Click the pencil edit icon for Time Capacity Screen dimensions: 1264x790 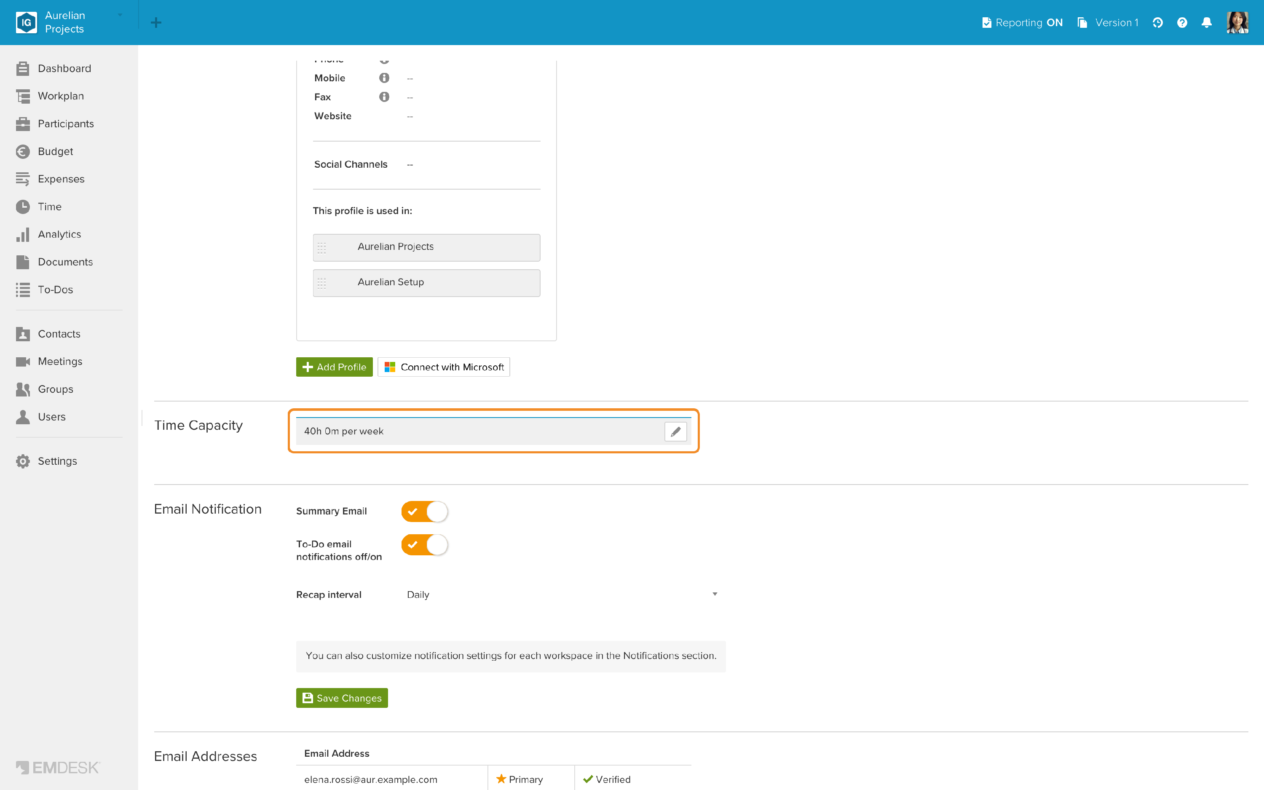(x=675, y=431)
